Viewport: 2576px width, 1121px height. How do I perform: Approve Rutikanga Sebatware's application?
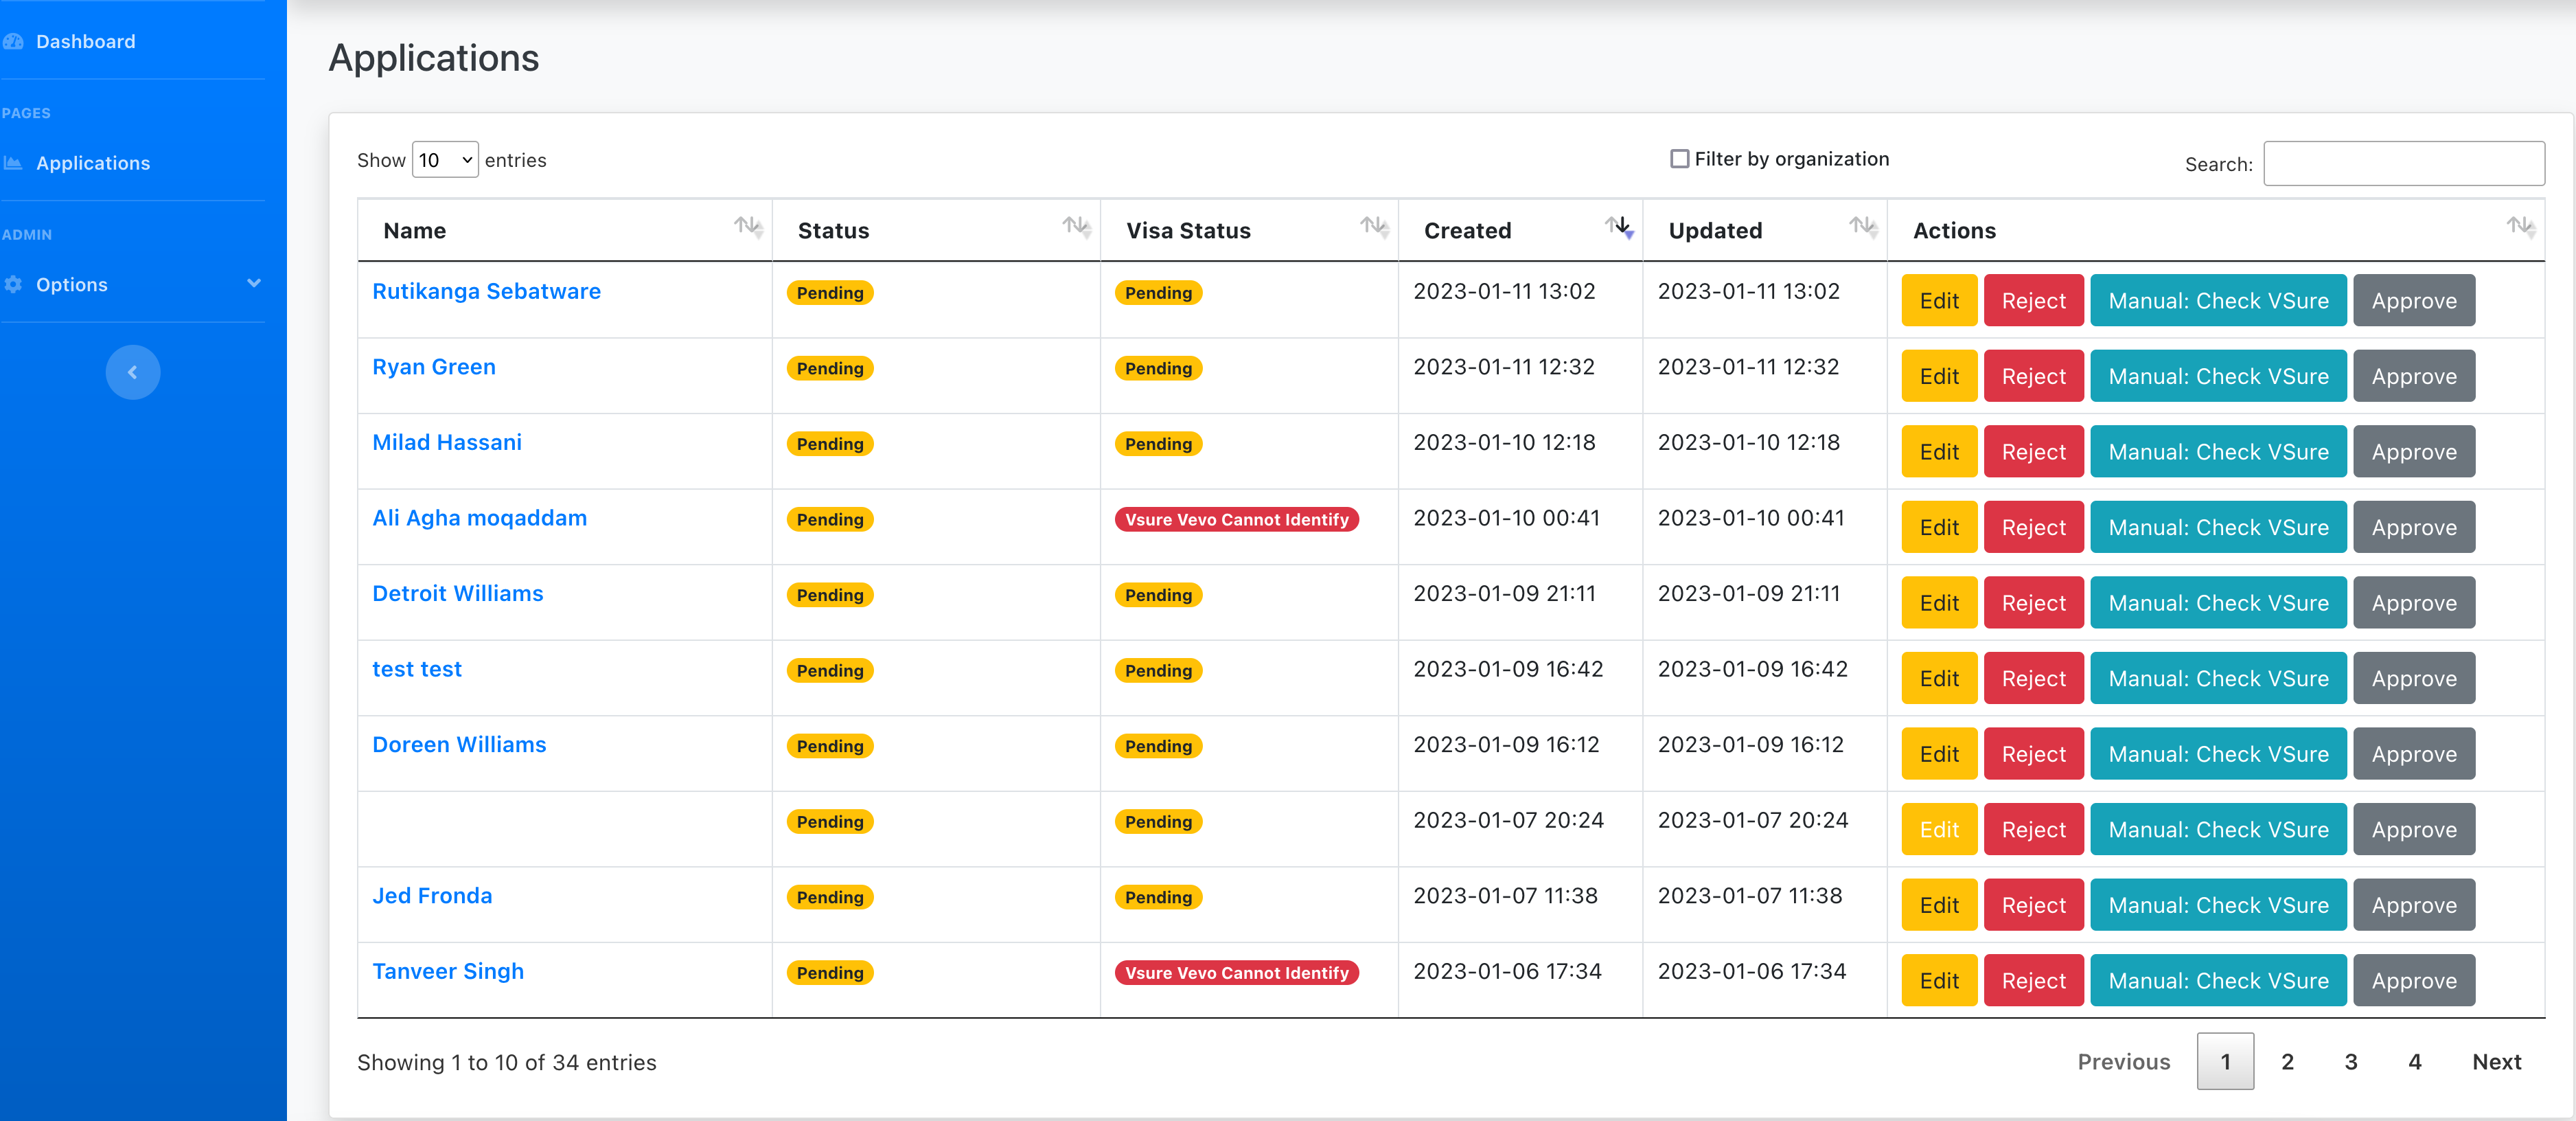click(x=2414, y=300)
